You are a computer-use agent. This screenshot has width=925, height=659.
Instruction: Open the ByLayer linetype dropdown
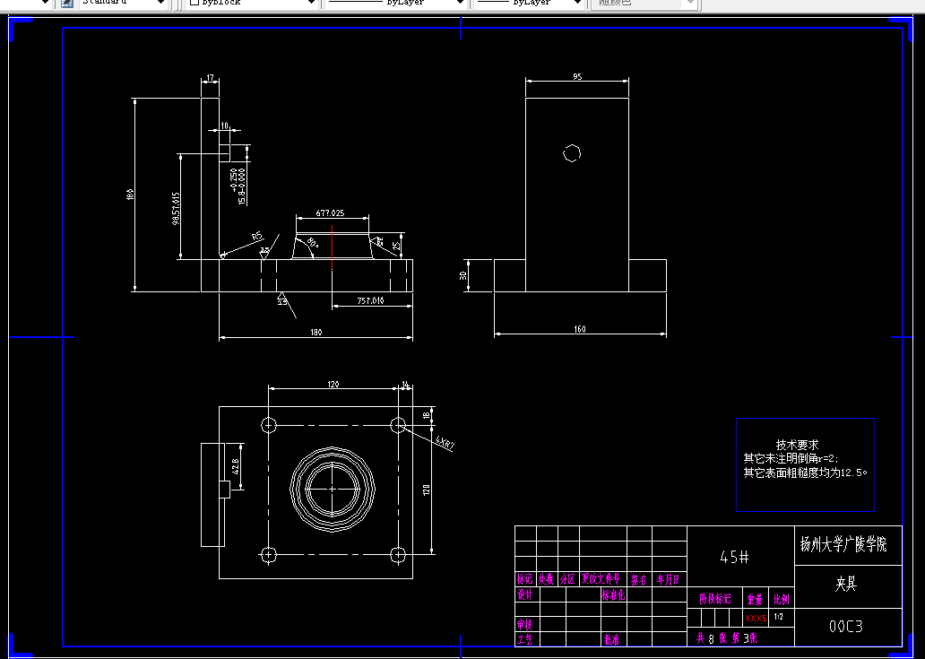(394, 3)
